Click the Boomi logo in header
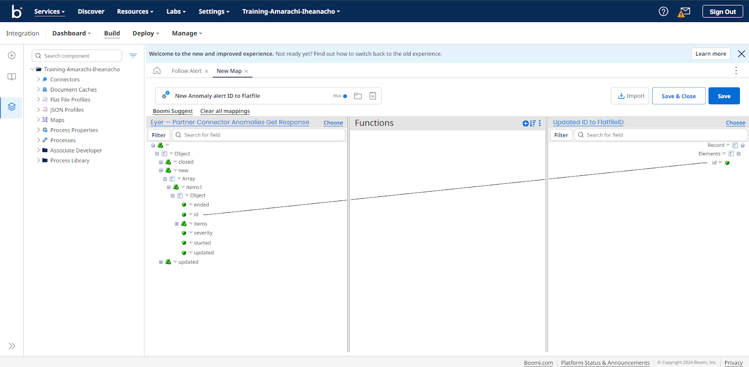 coord(17,11)
